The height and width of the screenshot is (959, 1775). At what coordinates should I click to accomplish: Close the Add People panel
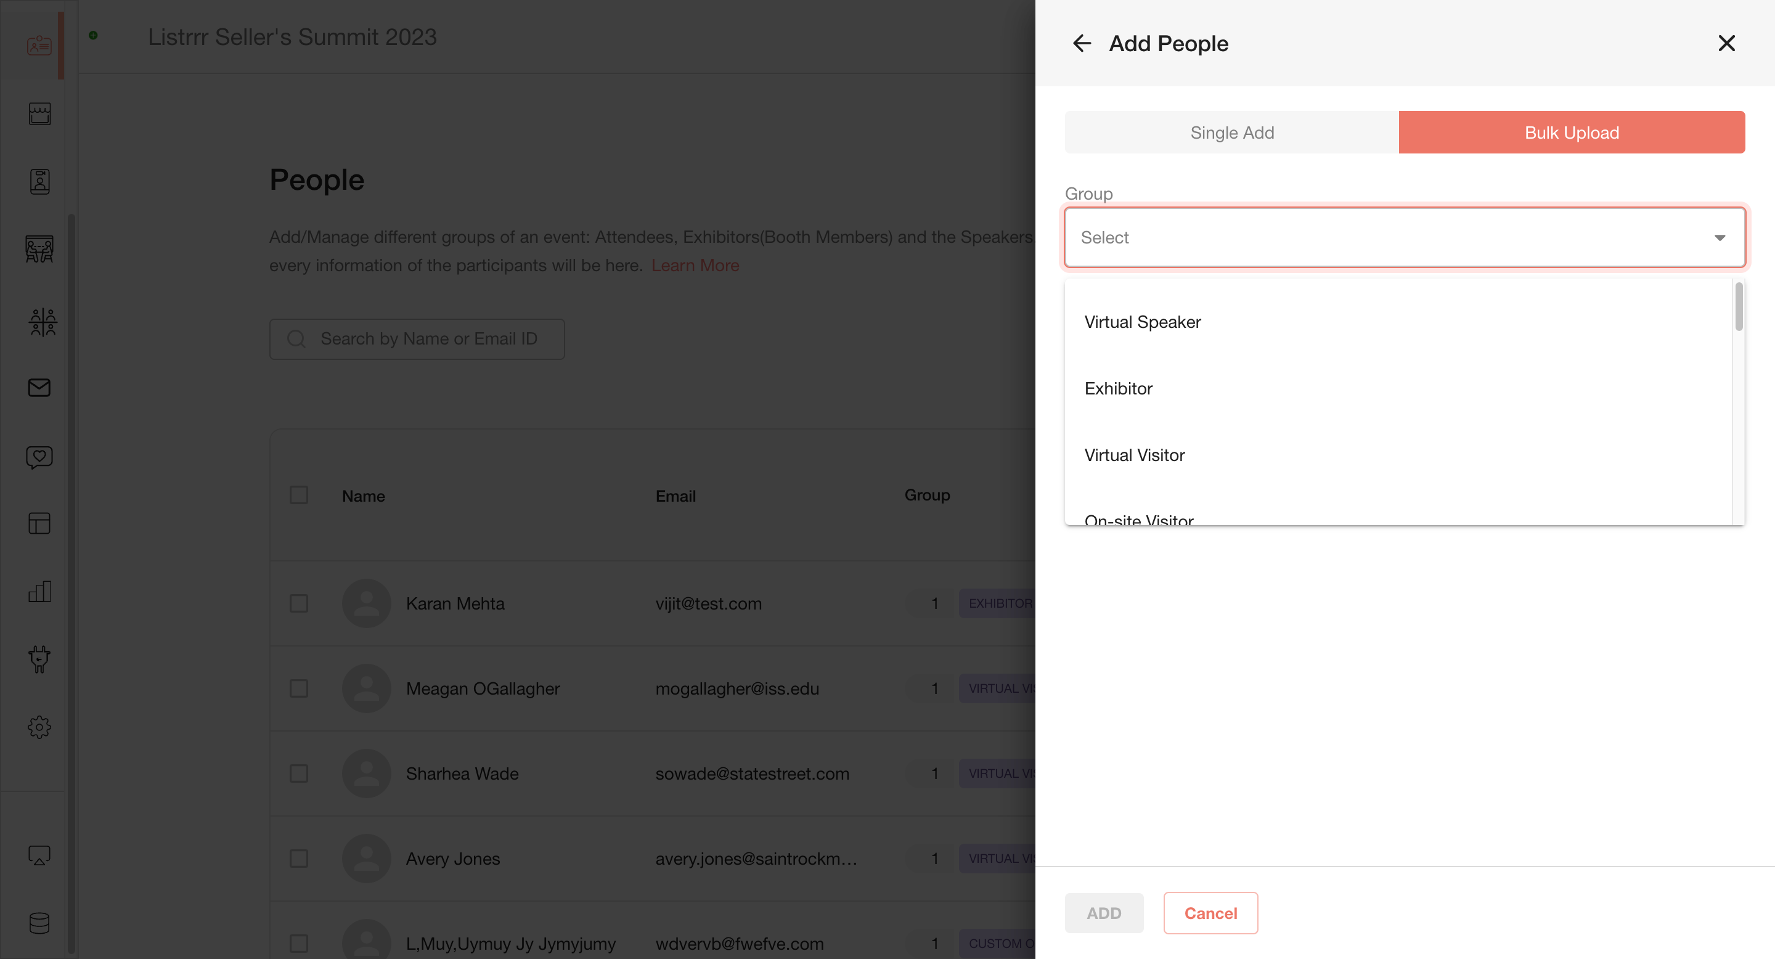(1726, 43)
